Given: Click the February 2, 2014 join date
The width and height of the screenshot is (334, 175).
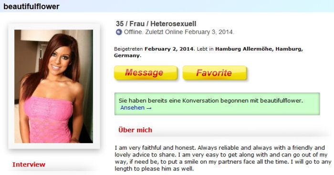Looking at the screenshot, I should [169, 49].
